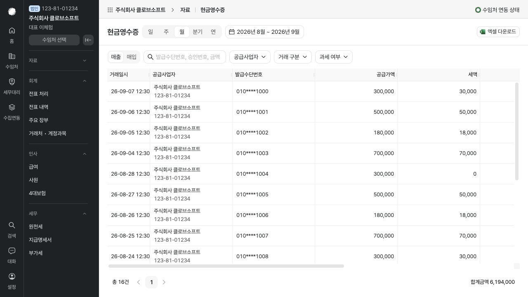Click 주식회사 클로브소프트 link in 26-09-07 row
The height and width of the screenshot is (297, 528).
tap(177, 87)
